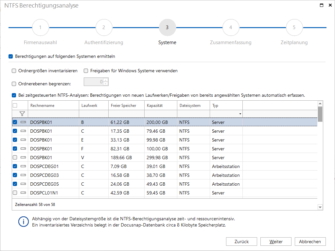Click Arbeitsstation type of DOSPCDEG01
The image size is (335, 251).
pos(226,166)
